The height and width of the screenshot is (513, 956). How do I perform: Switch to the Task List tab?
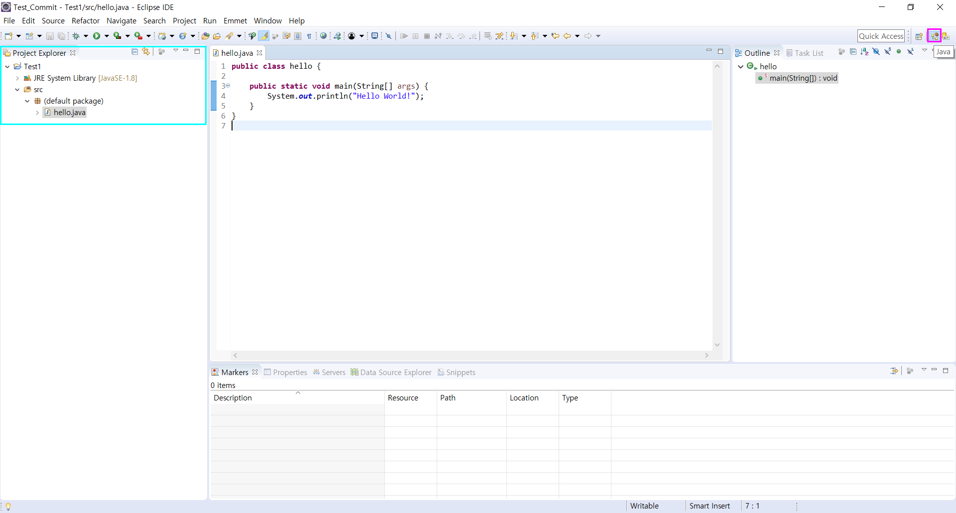[x=805, y=53]
